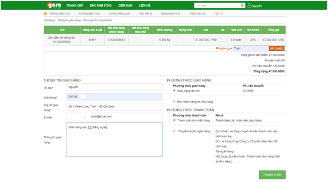Screen dimensions: 328x182
Task: Click the quantity SL box in table
Action: (223, 39)
